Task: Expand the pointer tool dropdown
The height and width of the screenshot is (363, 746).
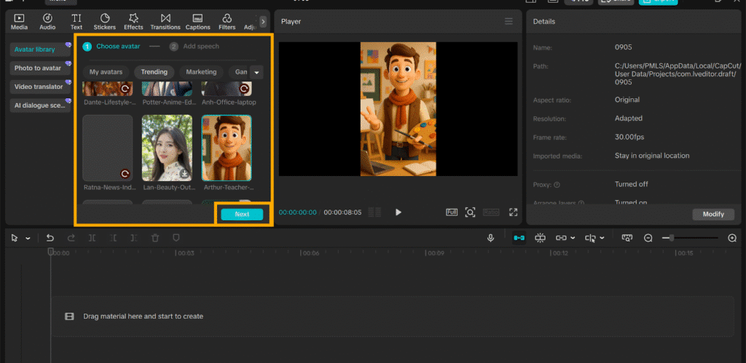Action: (x=28, y=238)
